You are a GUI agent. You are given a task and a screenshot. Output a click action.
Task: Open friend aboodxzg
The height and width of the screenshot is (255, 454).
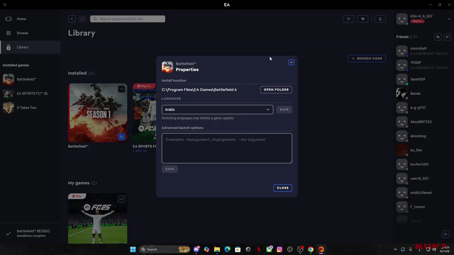tap(423, 136)
